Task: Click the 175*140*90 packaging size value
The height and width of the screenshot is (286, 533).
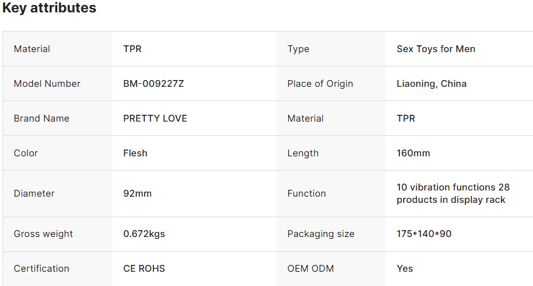Action: tap(424, 234)
